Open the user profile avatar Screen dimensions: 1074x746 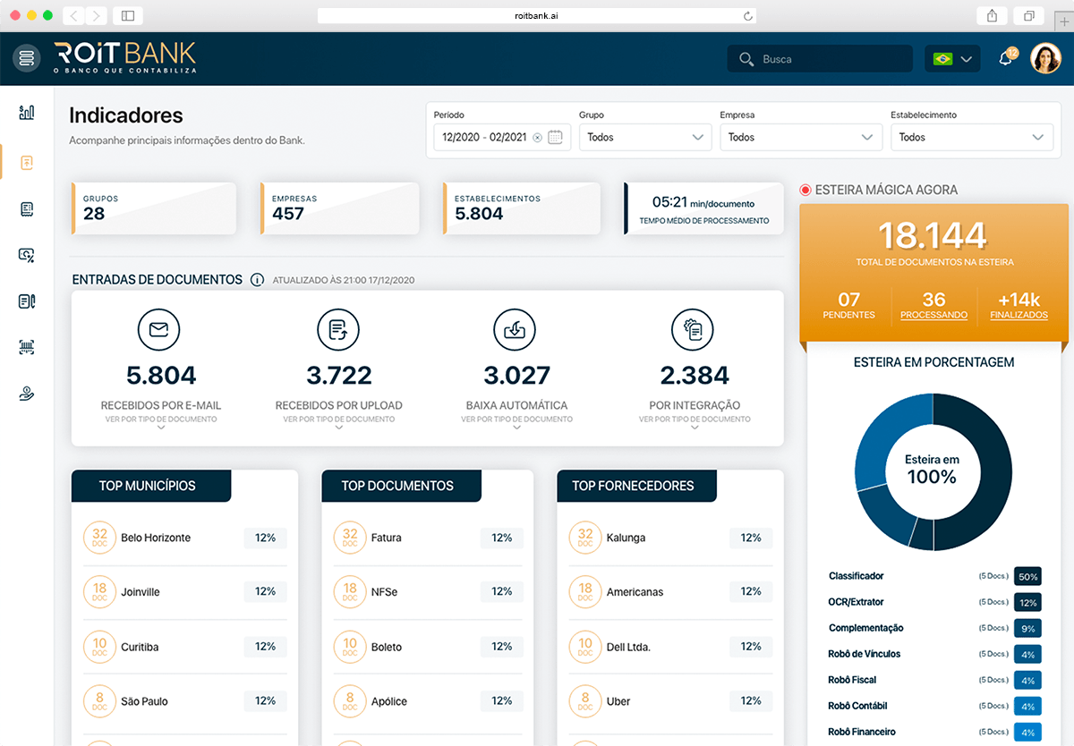(1045, 59)
